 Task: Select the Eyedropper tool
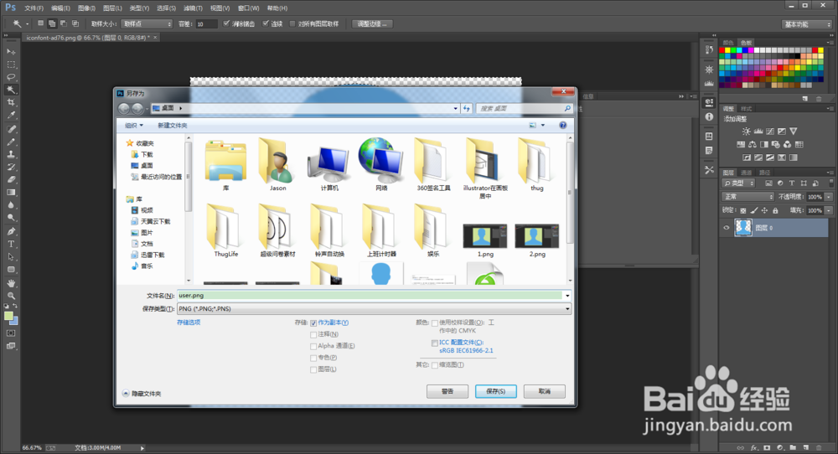click(x=11, y=116)
